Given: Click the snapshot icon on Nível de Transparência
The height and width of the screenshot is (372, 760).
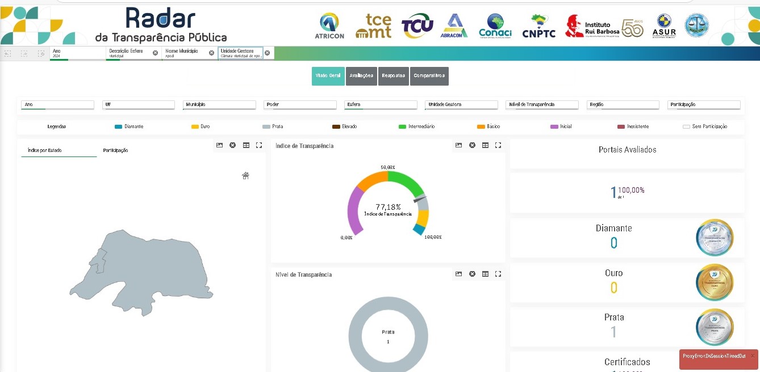Looking at the screenshot, I should click(458, 274).
